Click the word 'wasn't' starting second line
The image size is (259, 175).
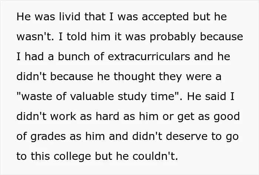pos(35,37)
